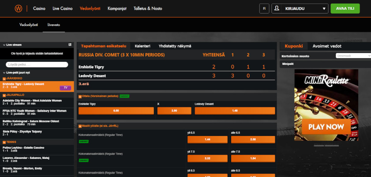371x177 pixels.
Task: Click the user profile icon beside Kirjaudu
Action: tap(276, 8)
